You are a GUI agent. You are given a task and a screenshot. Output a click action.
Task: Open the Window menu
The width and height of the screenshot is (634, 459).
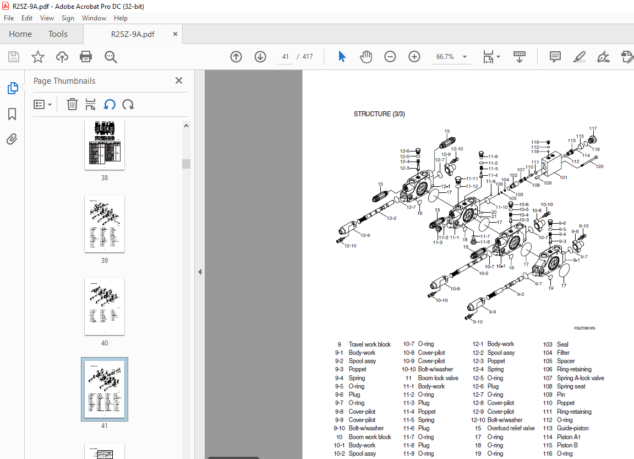coord(94,18)
